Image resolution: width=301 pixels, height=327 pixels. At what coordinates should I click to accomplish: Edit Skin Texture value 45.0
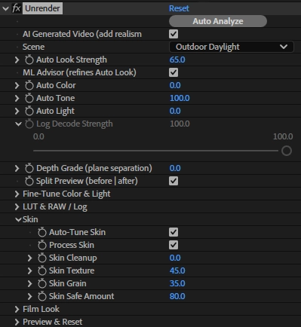[x=177, y=270]
